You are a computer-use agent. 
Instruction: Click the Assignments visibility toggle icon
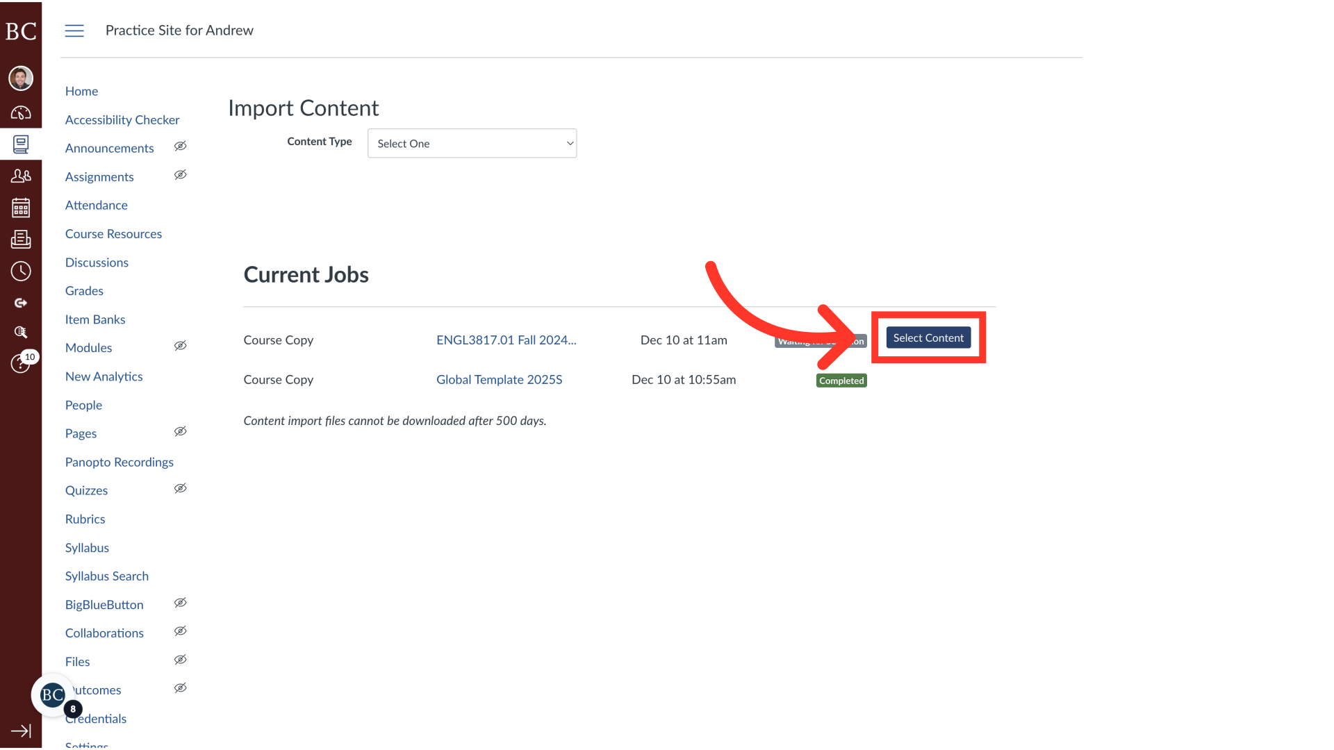pos(181,174)
